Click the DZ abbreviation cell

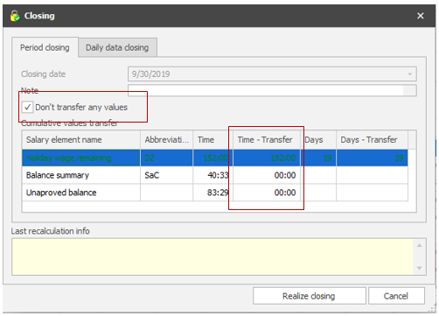(x=166, y=158)
